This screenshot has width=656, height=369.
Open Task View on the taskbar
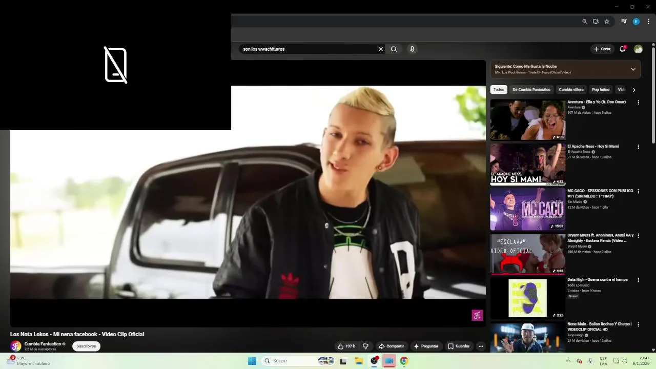click(343, 361)
